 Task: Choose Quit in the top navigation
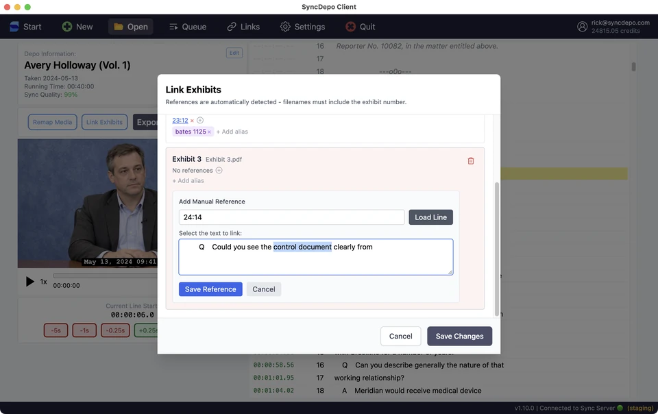361,27
